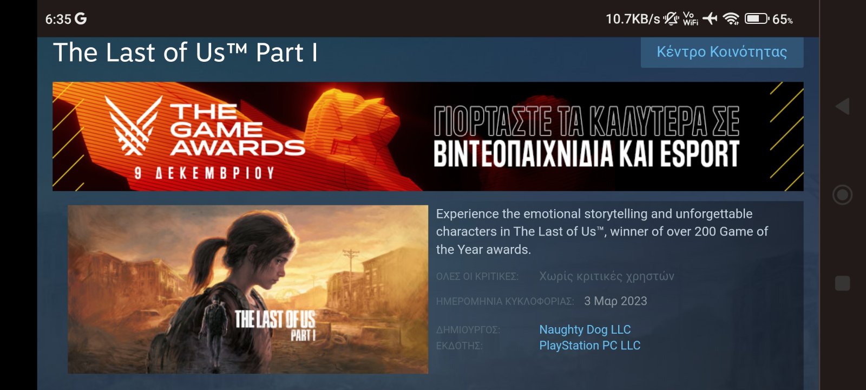This screenshot has height=390, width=866.
Task: Tap the game description paragraph text
Action: pyautogui.click(x=602, y=232)
